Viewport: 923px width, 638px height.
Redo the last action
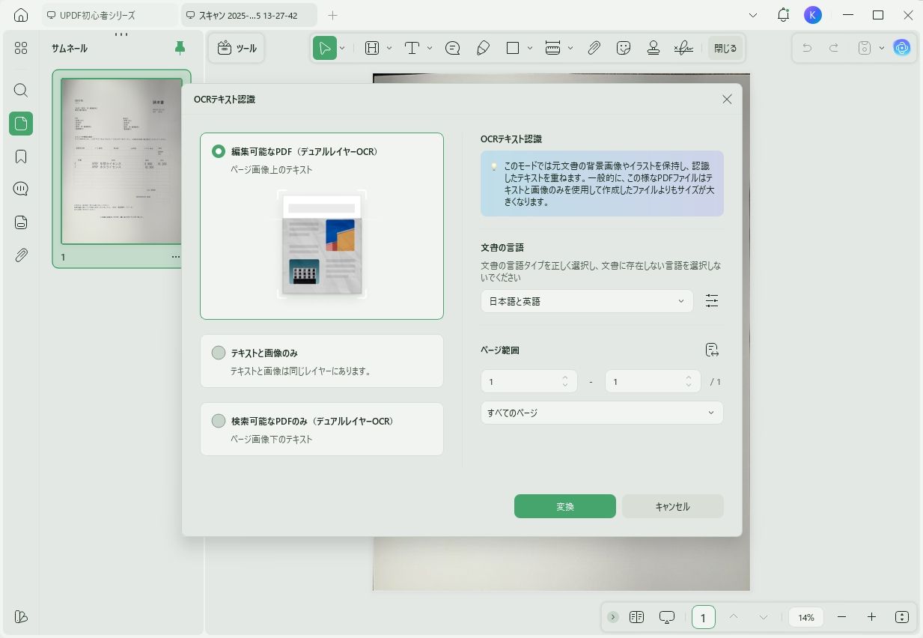(x=833, y=48)
